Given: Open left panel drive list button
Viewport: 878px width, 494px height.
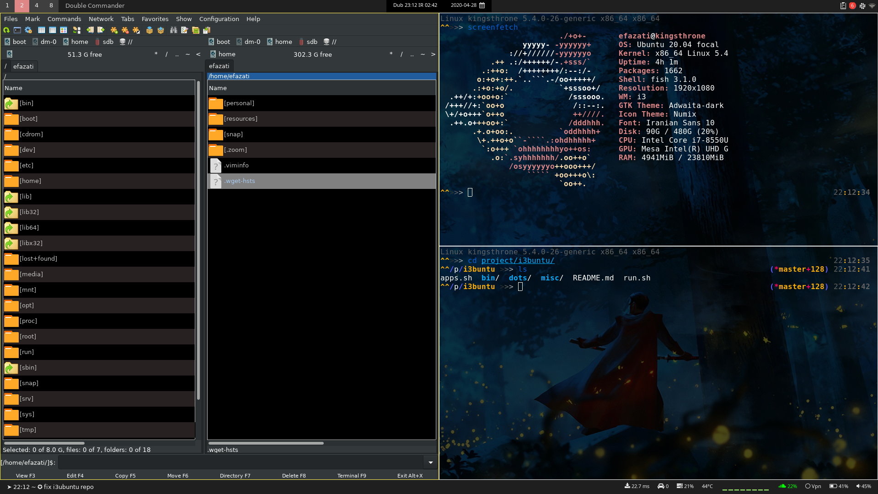Looking at the screenshot, I should pyautogui.click(x=10, y=54).
